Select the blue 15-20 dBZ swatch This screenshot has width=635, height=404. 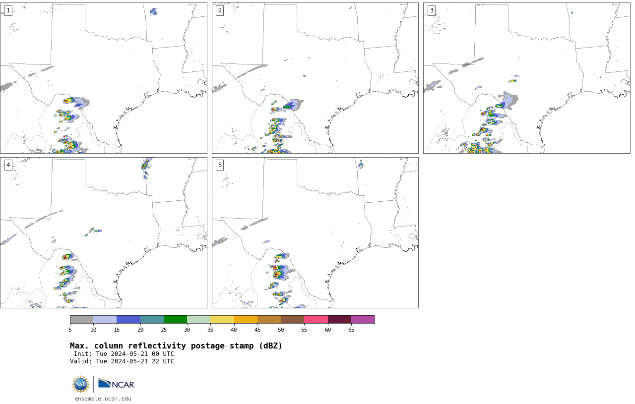point(128,319)
